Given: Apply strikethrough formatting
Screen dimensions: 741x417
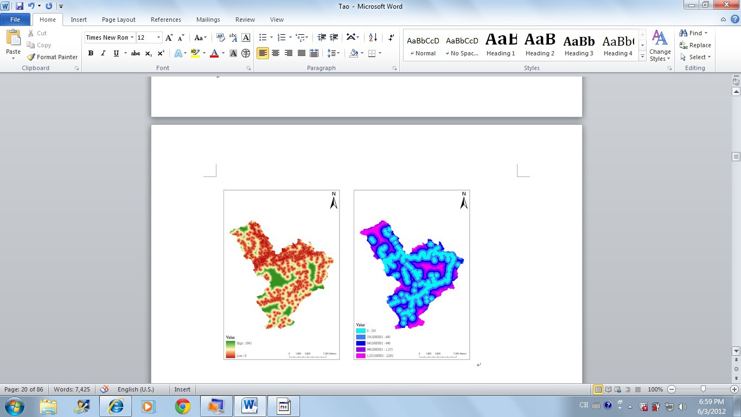Looking at the screenshot, I should [x=136, y=53].
